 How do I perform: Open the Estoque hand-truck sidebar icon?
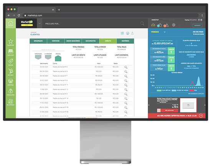coord(11,72)
